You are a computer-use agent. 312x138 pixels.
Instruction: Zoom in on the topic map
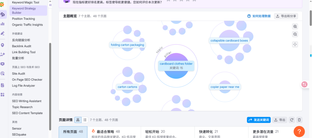tap(295, 26)
